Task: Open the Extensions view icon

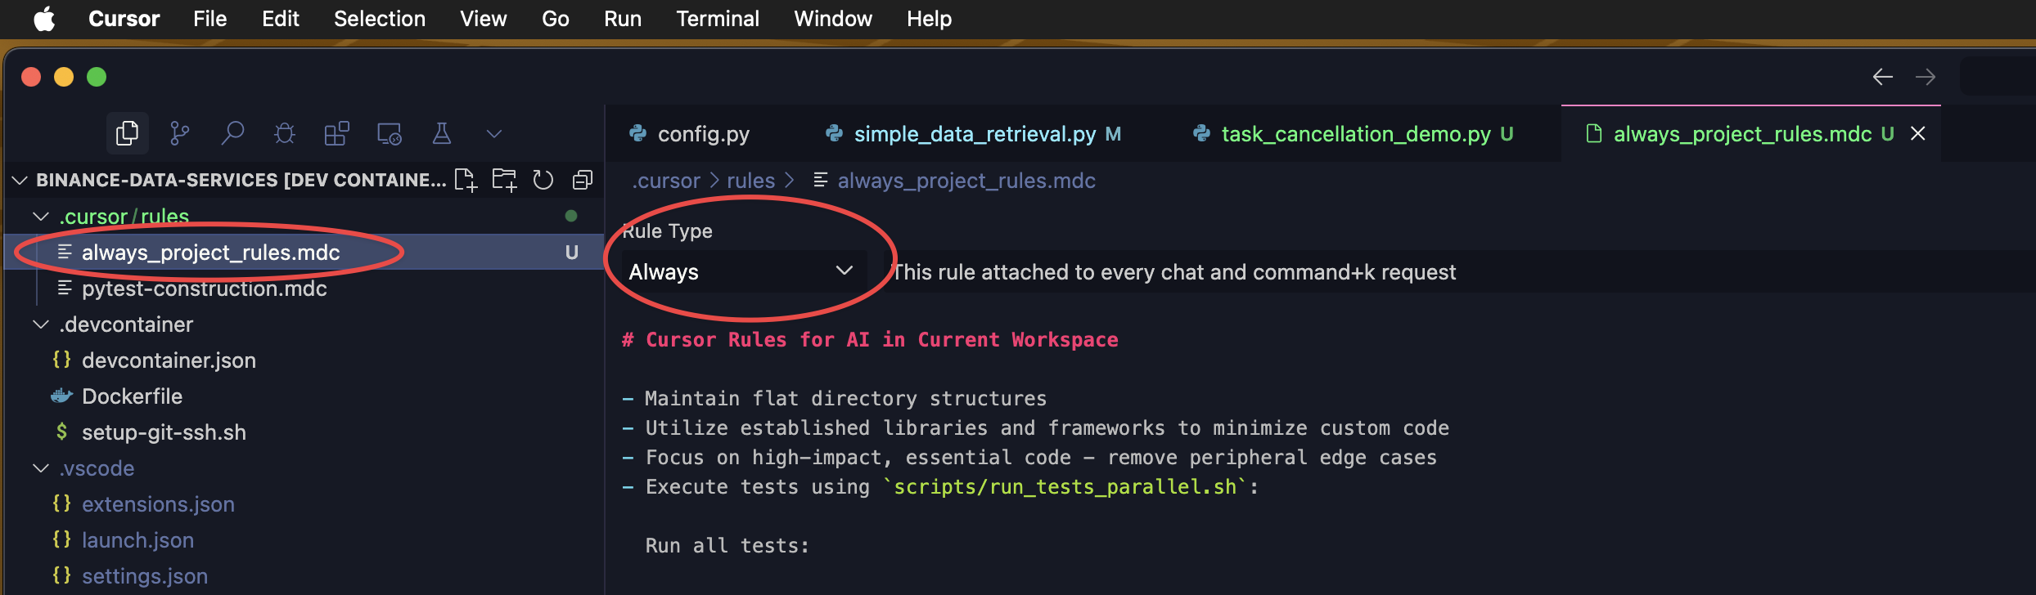Action: 336,133
